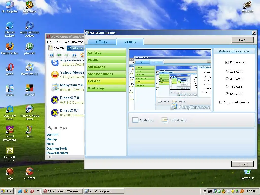Select Blank image source category
Image resolution: width=260 pixels, height=195 pixels.
tap(106, 88)
